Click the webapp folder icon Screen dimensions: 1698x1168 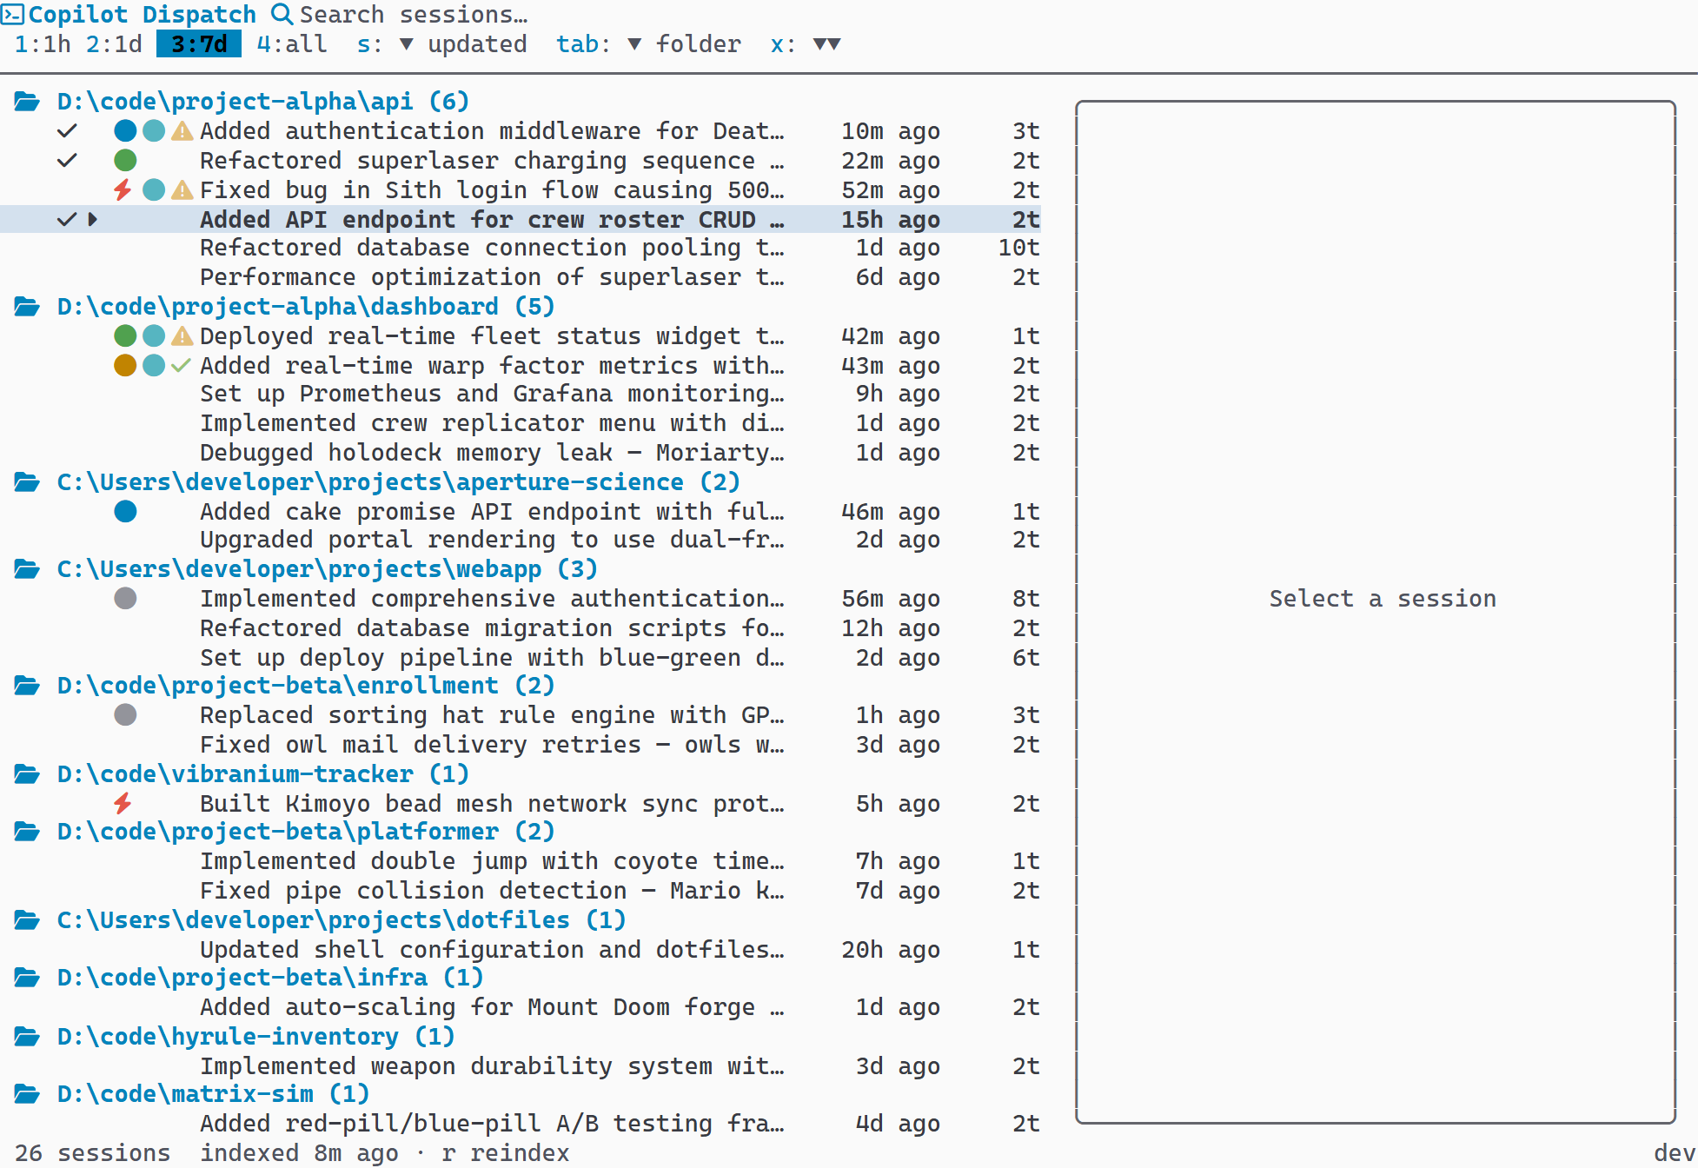click(27, 569)
